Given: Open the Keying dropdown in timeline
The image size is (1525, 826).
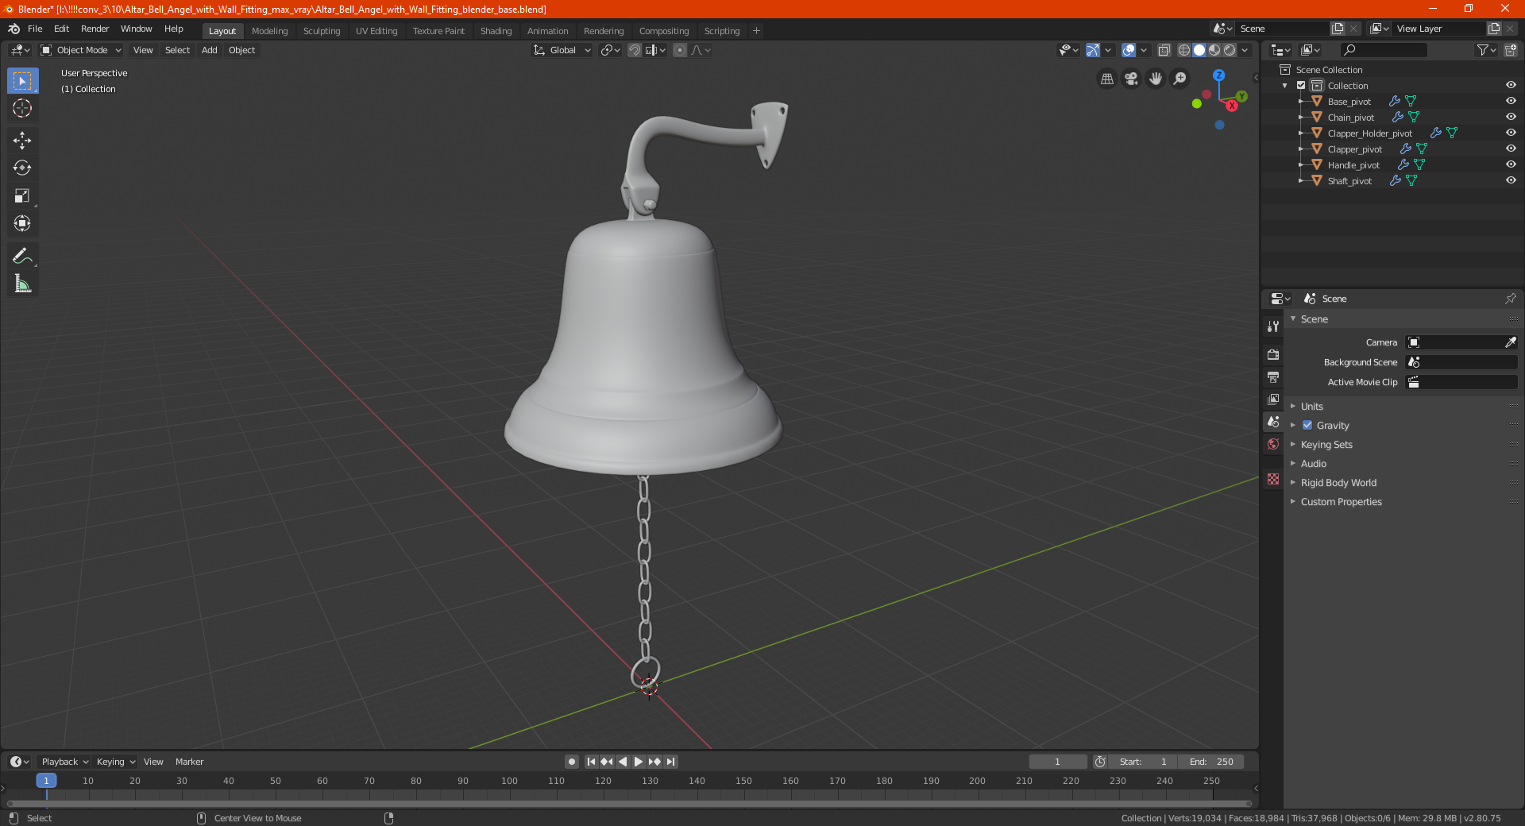Looking at the screenshot, I should coord(116,762).
